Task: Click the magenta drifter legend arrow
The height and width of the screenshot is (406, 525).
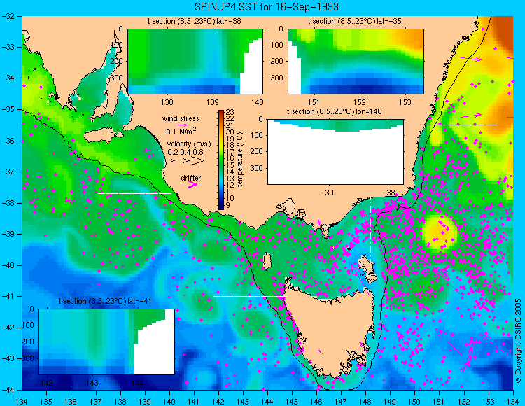Action: click(x=192, y=185)
